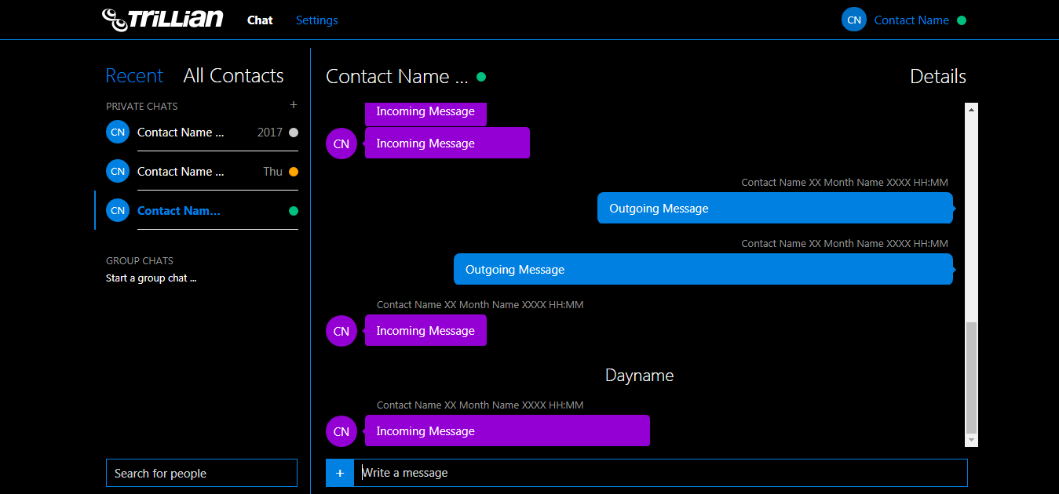Click the CN avatar of the 2017 chat
1059x494 pixels.
pos(118,132)
